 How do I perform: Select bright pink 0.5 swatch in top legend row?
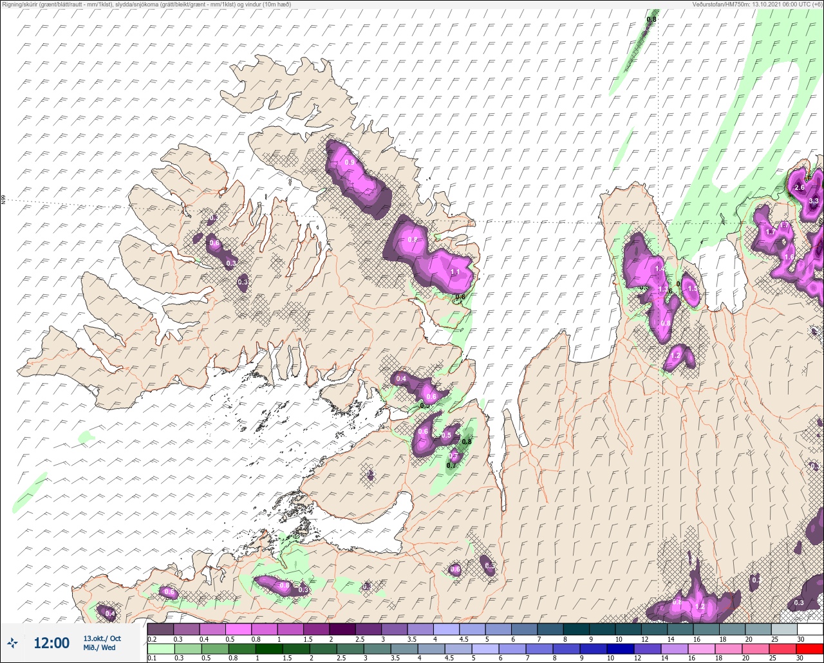click(x=238, y=629)
